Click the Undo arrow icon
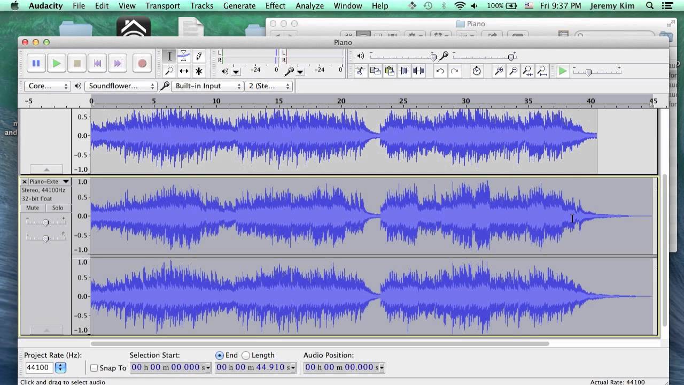684x385 pixels. tap(440, 71)
